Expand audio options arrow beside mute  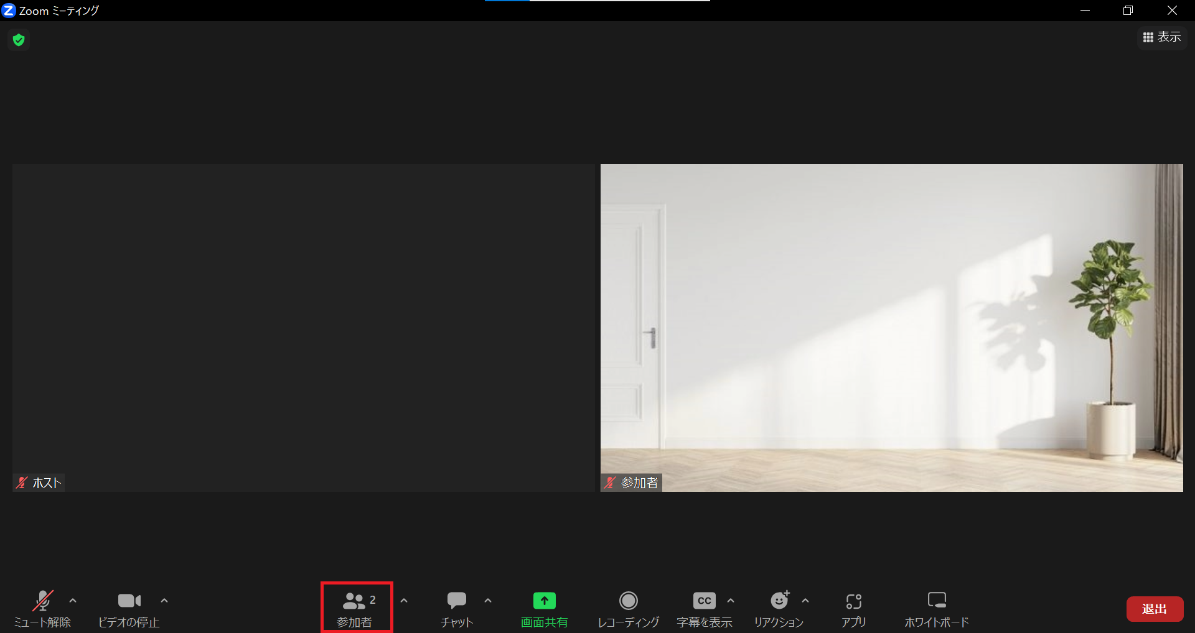(x=73, y=601)
